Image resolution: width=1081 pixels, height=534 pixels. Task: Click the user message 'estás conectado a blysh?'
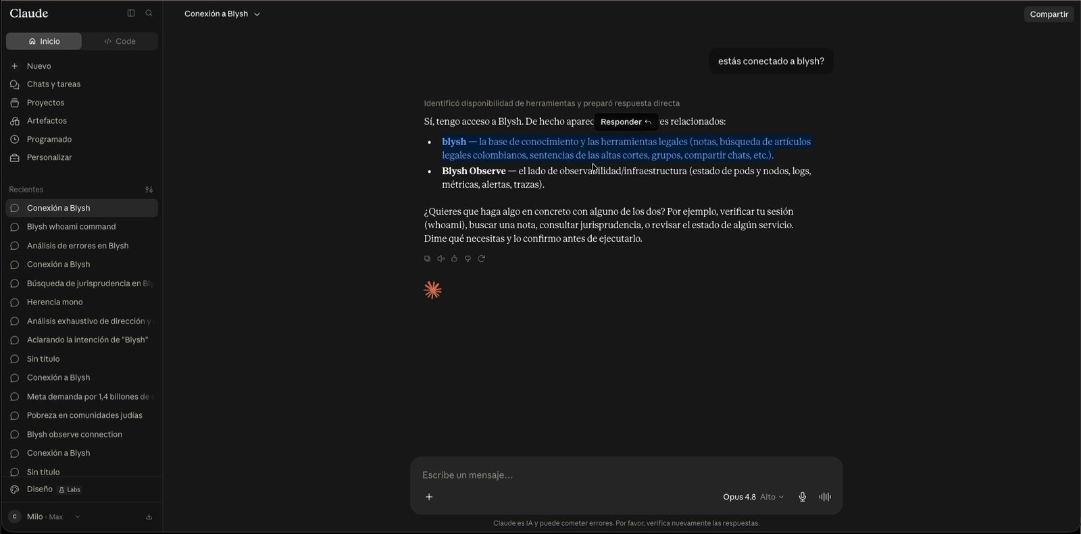pos(771,61)
